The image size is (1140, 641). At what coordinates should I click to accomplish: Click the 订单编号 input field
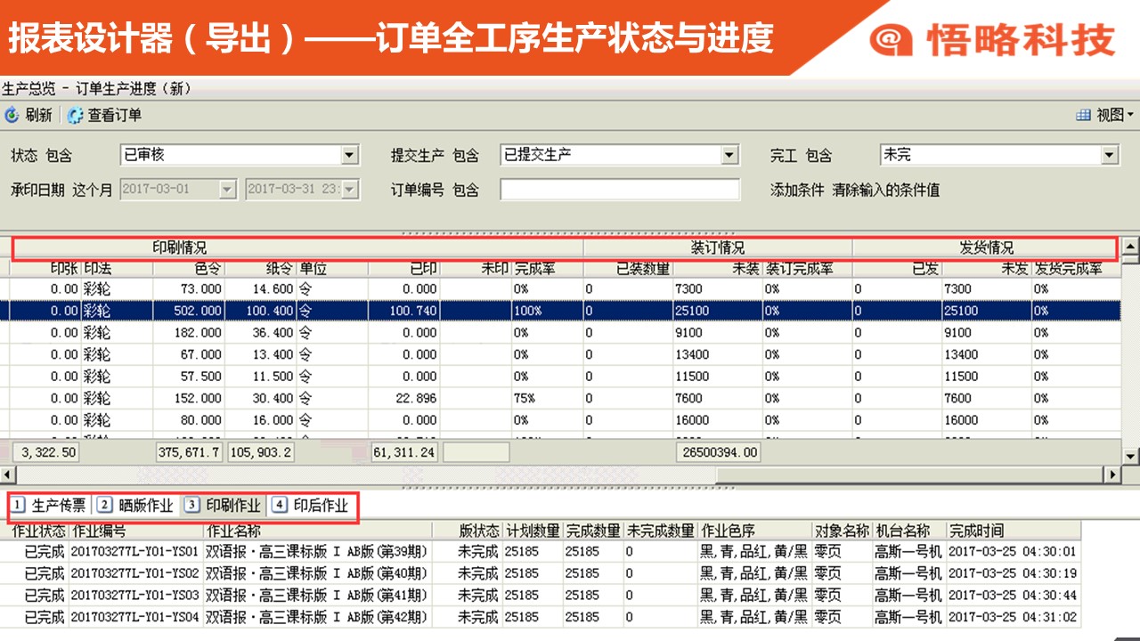coord(619,190)
